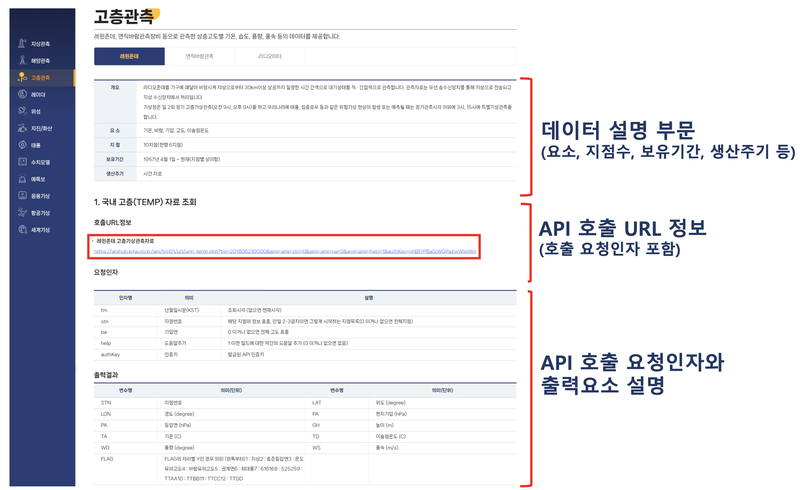
Task: Open 레이더 menu label in sidebar
Action: 38,95
